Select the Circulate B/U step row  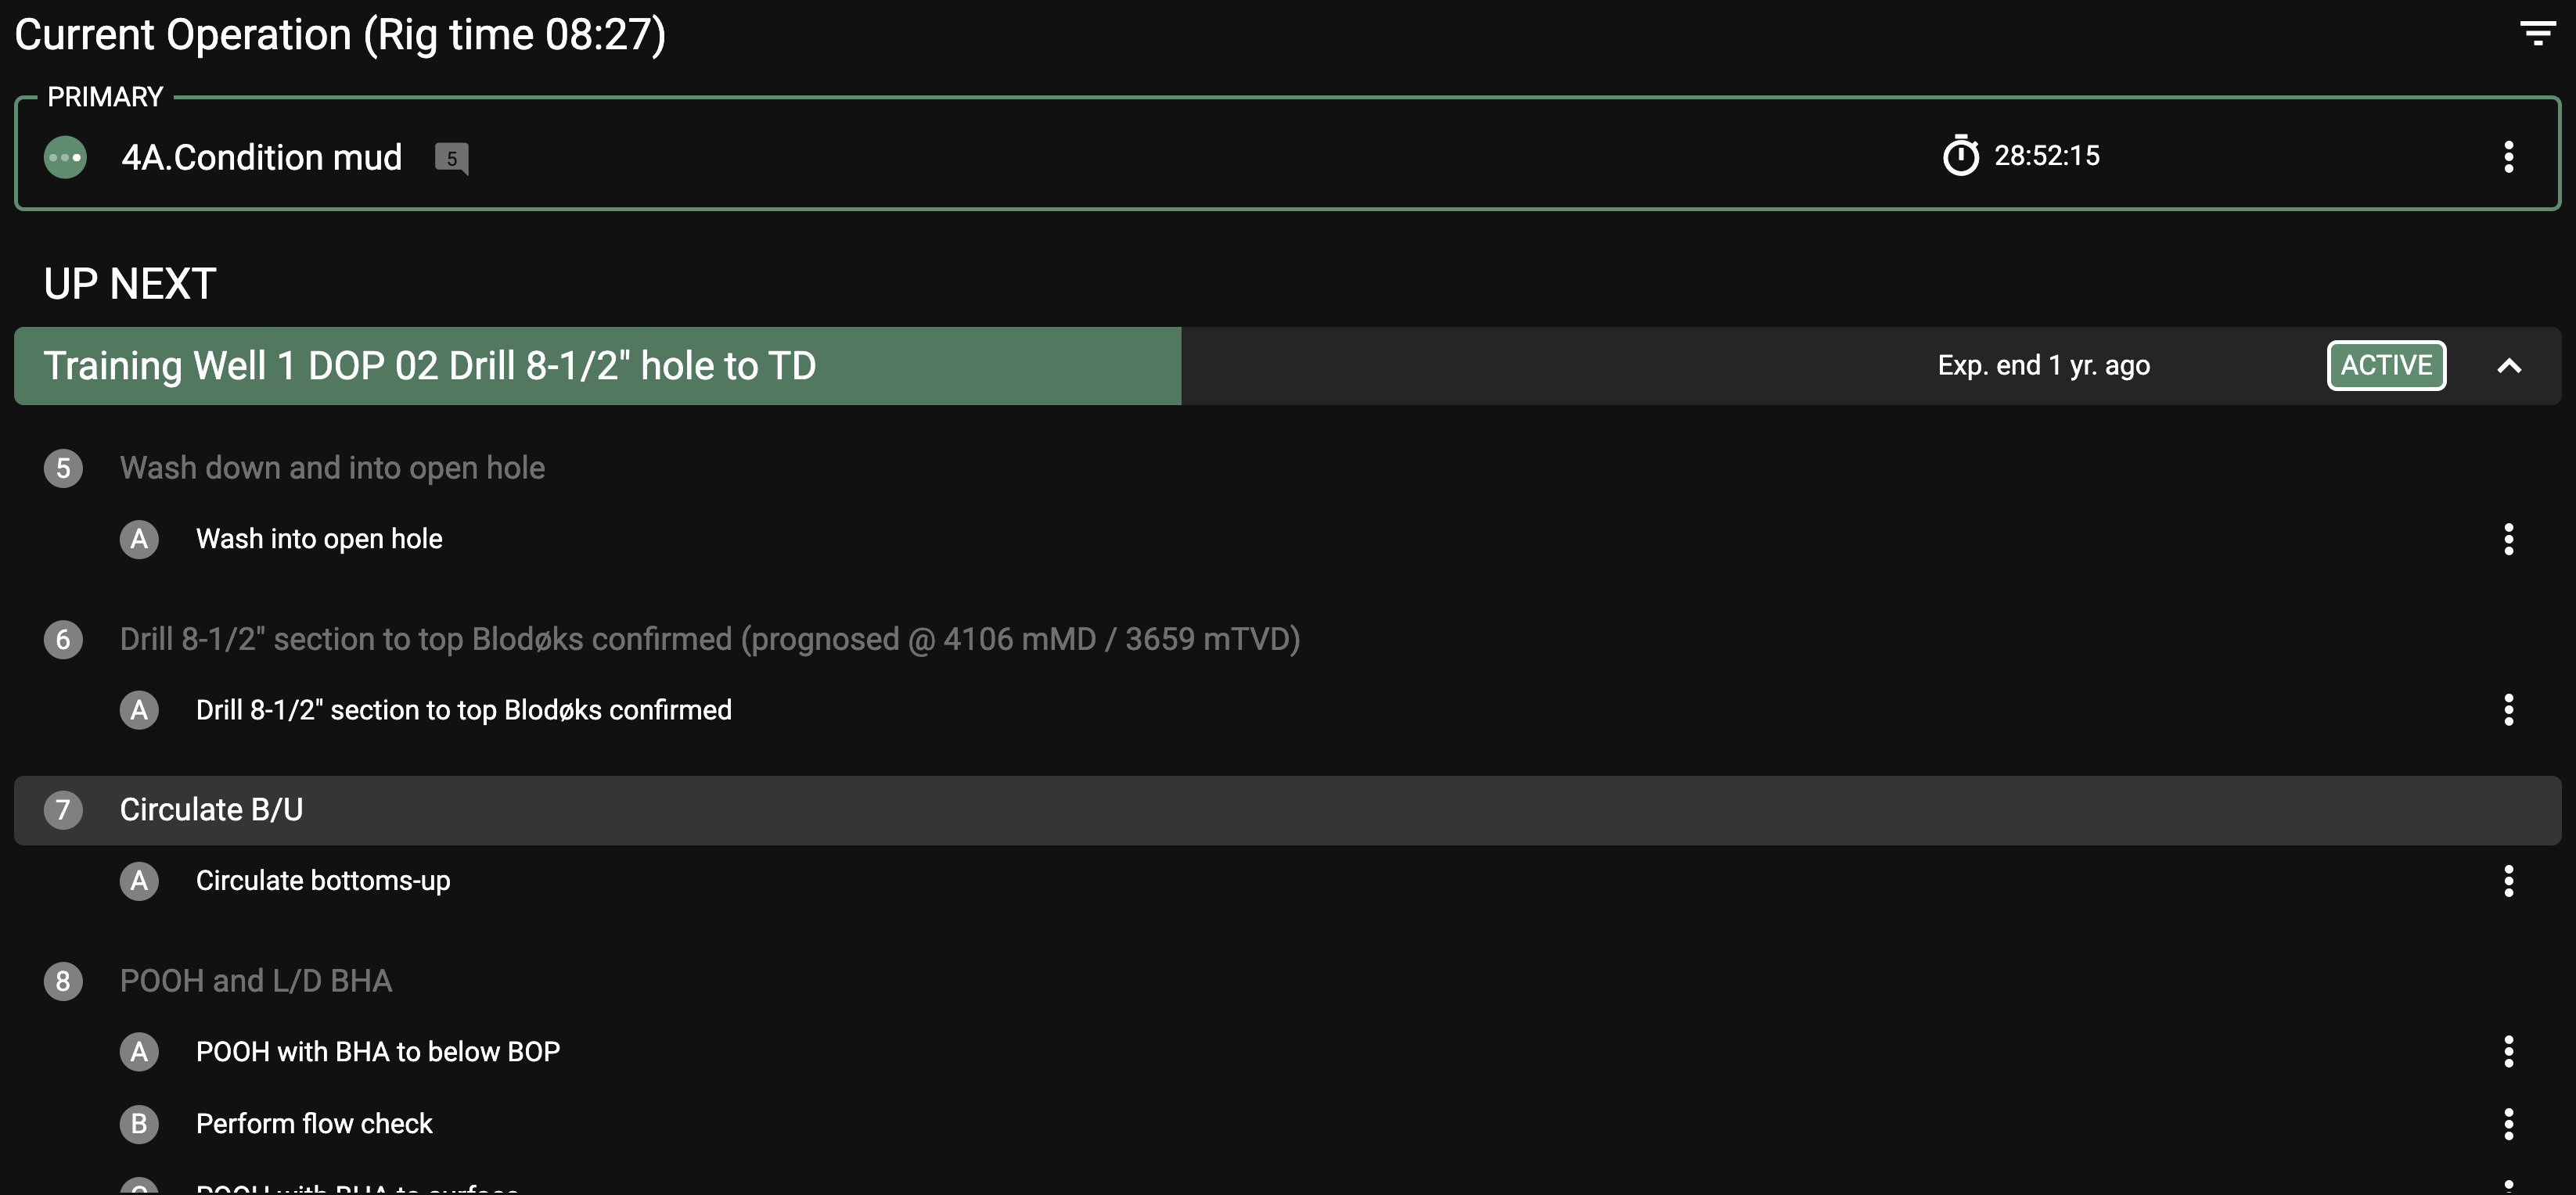211,809
